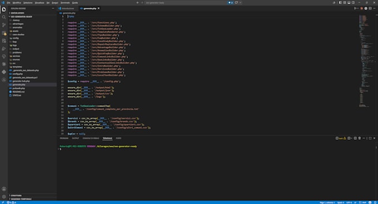
Task: Click the remote window icon in the status bar
Action: click(x=3, y=202)
